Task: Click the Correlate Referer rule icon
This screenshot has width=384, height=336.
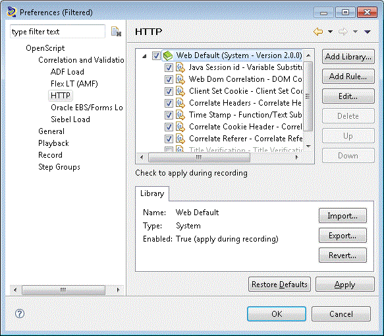Action: pyautogui.click(x=180, y=139)
